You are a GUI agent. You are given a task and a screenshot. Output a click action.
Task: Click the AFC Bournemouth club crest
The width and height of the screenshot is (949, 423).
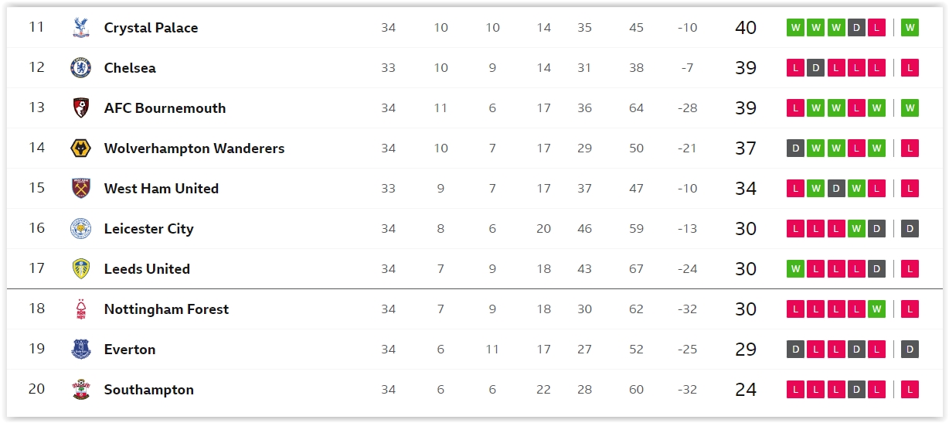coord(80,108)
